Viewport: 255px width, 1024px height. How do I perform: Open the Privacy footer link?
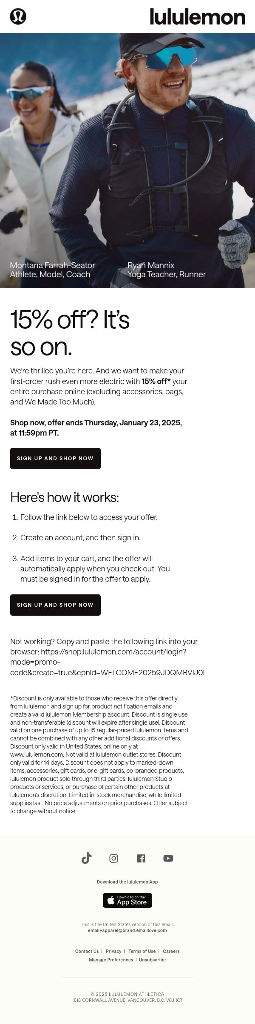pyautogui.click(x=113, y=951)
